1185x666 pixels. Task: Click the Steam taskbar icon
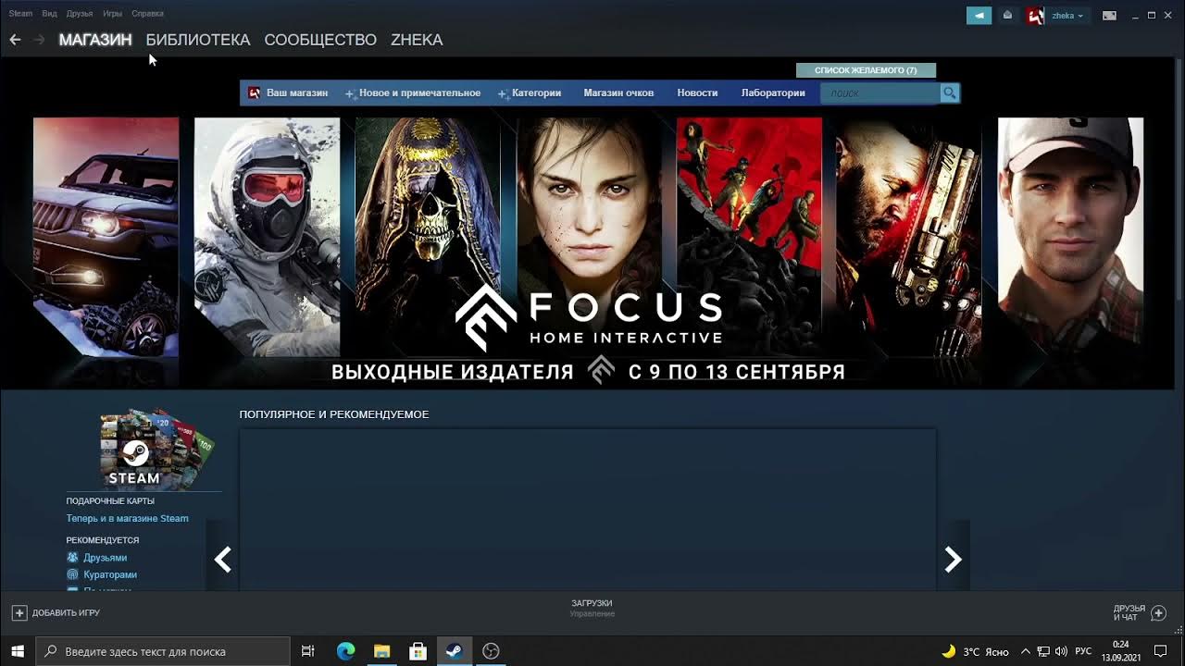pos(454,651)
